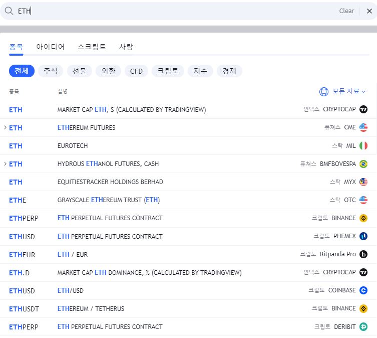Click ETH/USD Coinbase description text
The height and width of the screenshot is (338, 377).
coord(71,290)
